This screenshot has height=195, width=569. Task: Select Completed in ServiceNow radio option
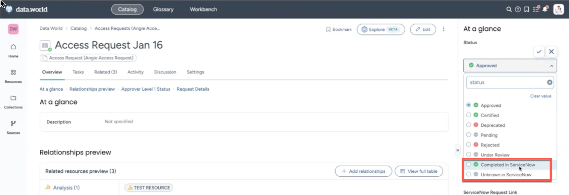(469, 165)
